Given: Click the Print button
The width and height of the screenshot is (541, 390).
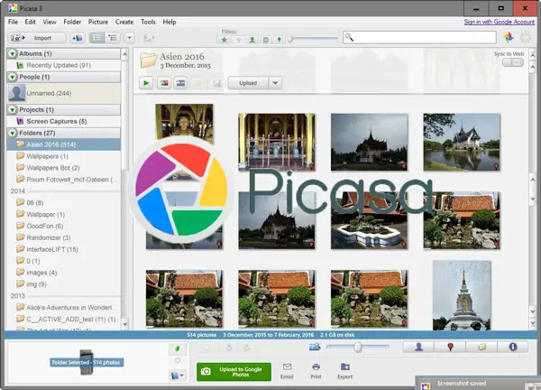Looking at the screenshot, I should pyautogui.click(x=316, y=371).
